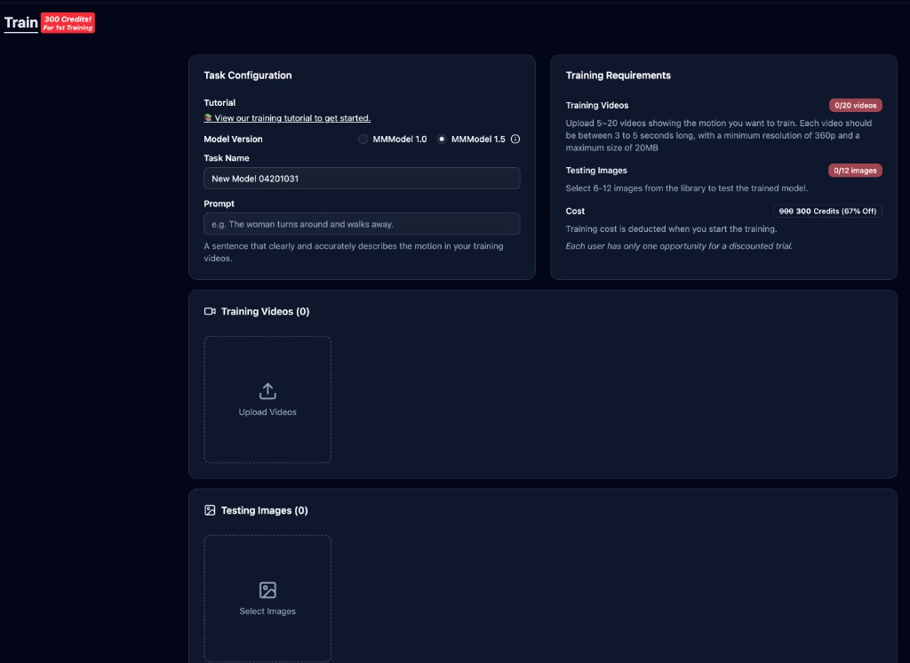Click the upload arrow icon for videos
Viewport: 910px width, 663px height.
point(267,391)
